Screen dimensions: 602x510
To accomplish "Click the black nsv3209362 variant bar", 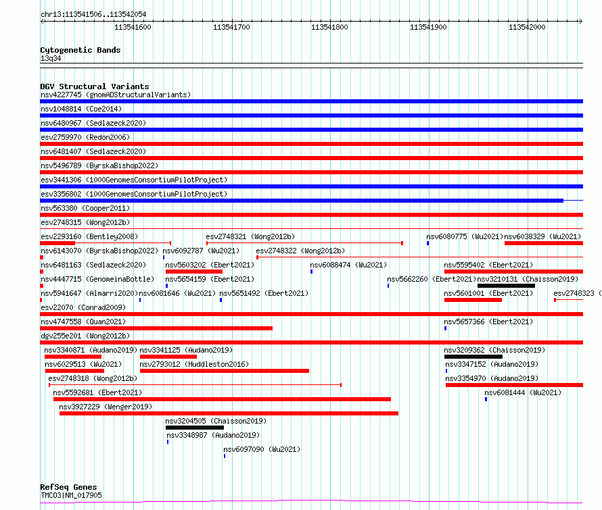I will pos(473,357).
